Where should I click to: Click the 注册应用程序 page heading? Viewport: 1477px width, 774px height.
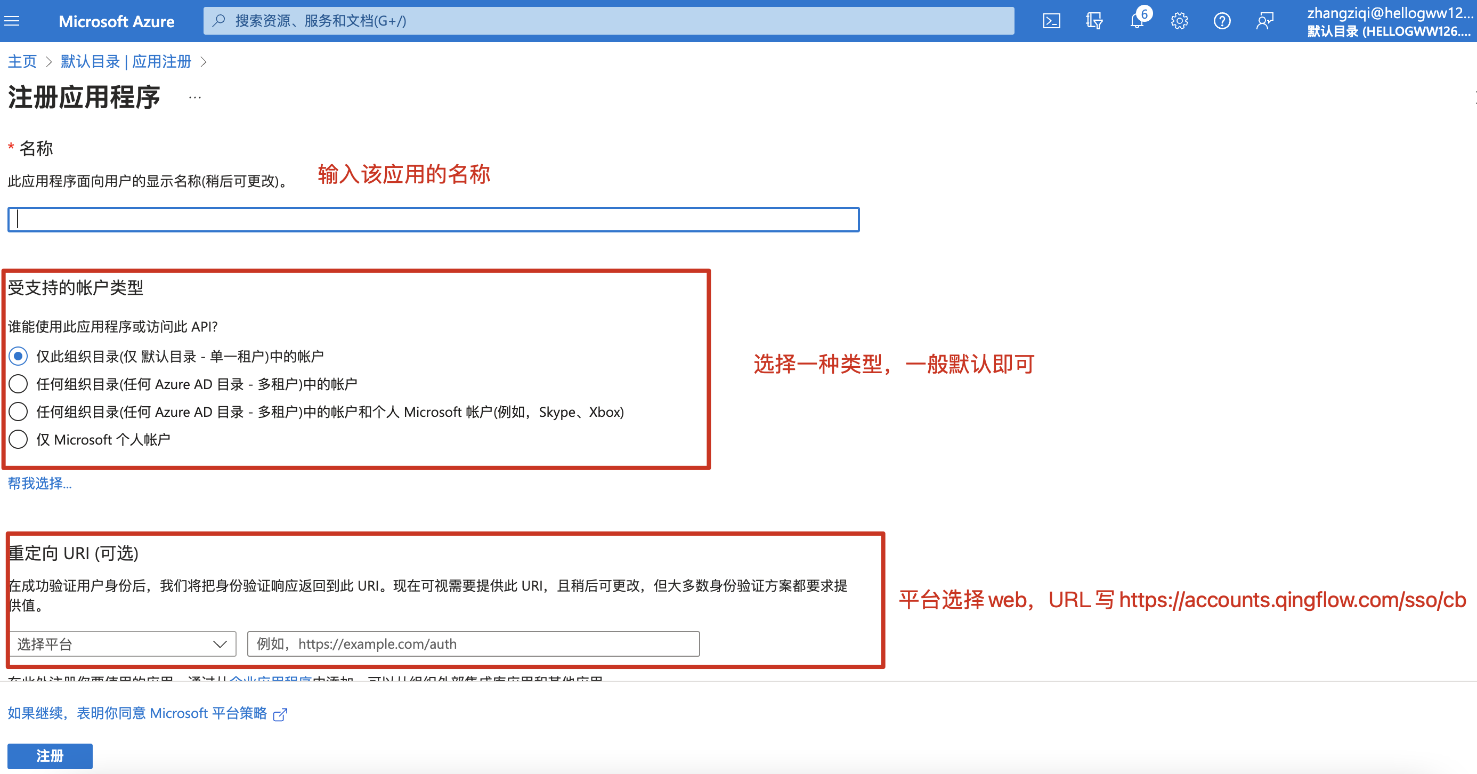point(84,97)
